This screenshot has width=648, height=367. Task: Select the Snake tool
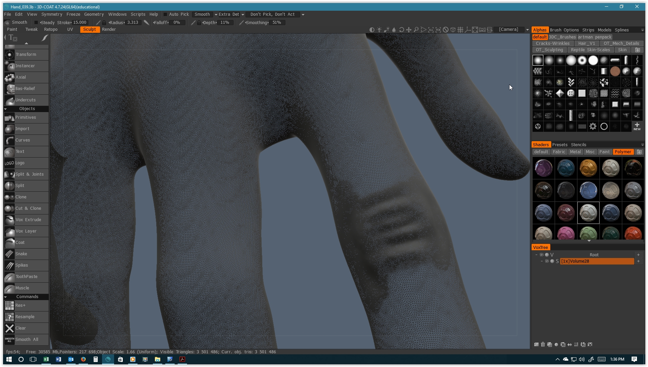[21, 254]
